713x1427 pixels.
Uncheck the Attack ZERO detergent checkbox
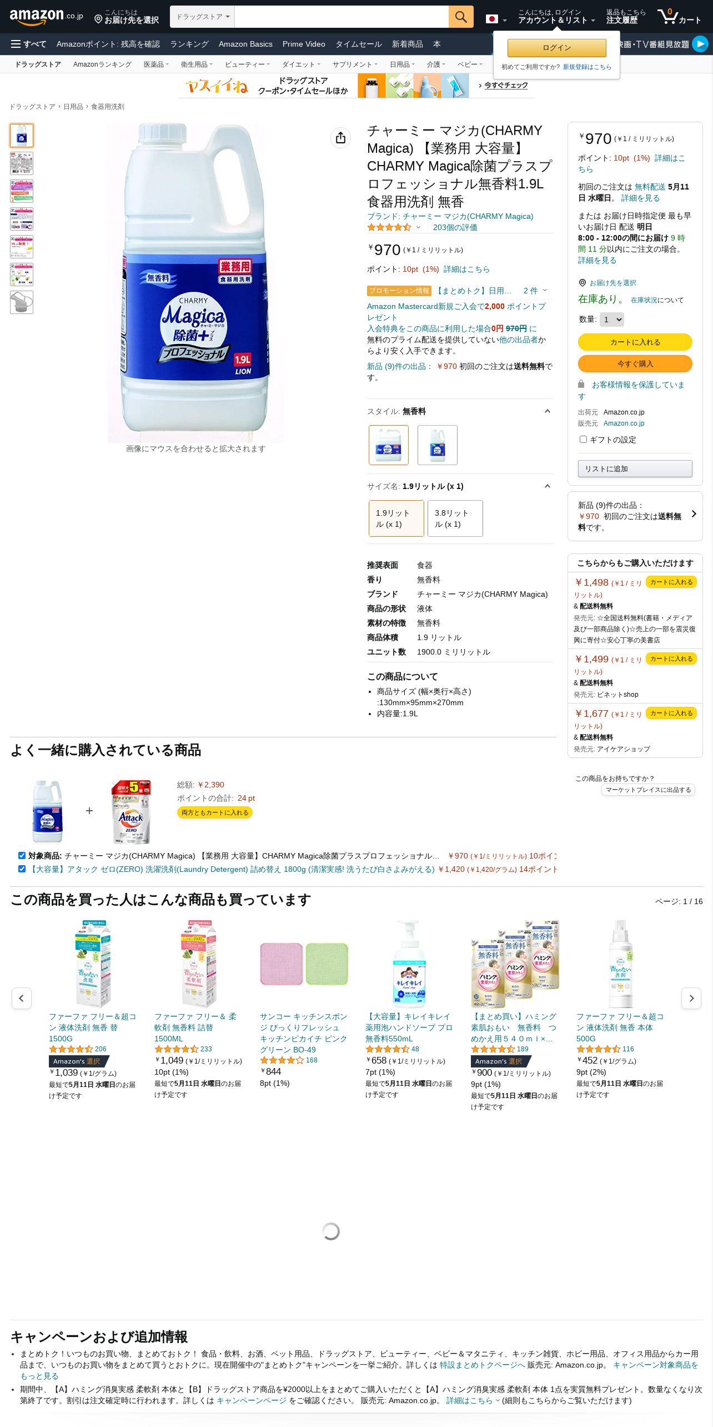point(22,869)
